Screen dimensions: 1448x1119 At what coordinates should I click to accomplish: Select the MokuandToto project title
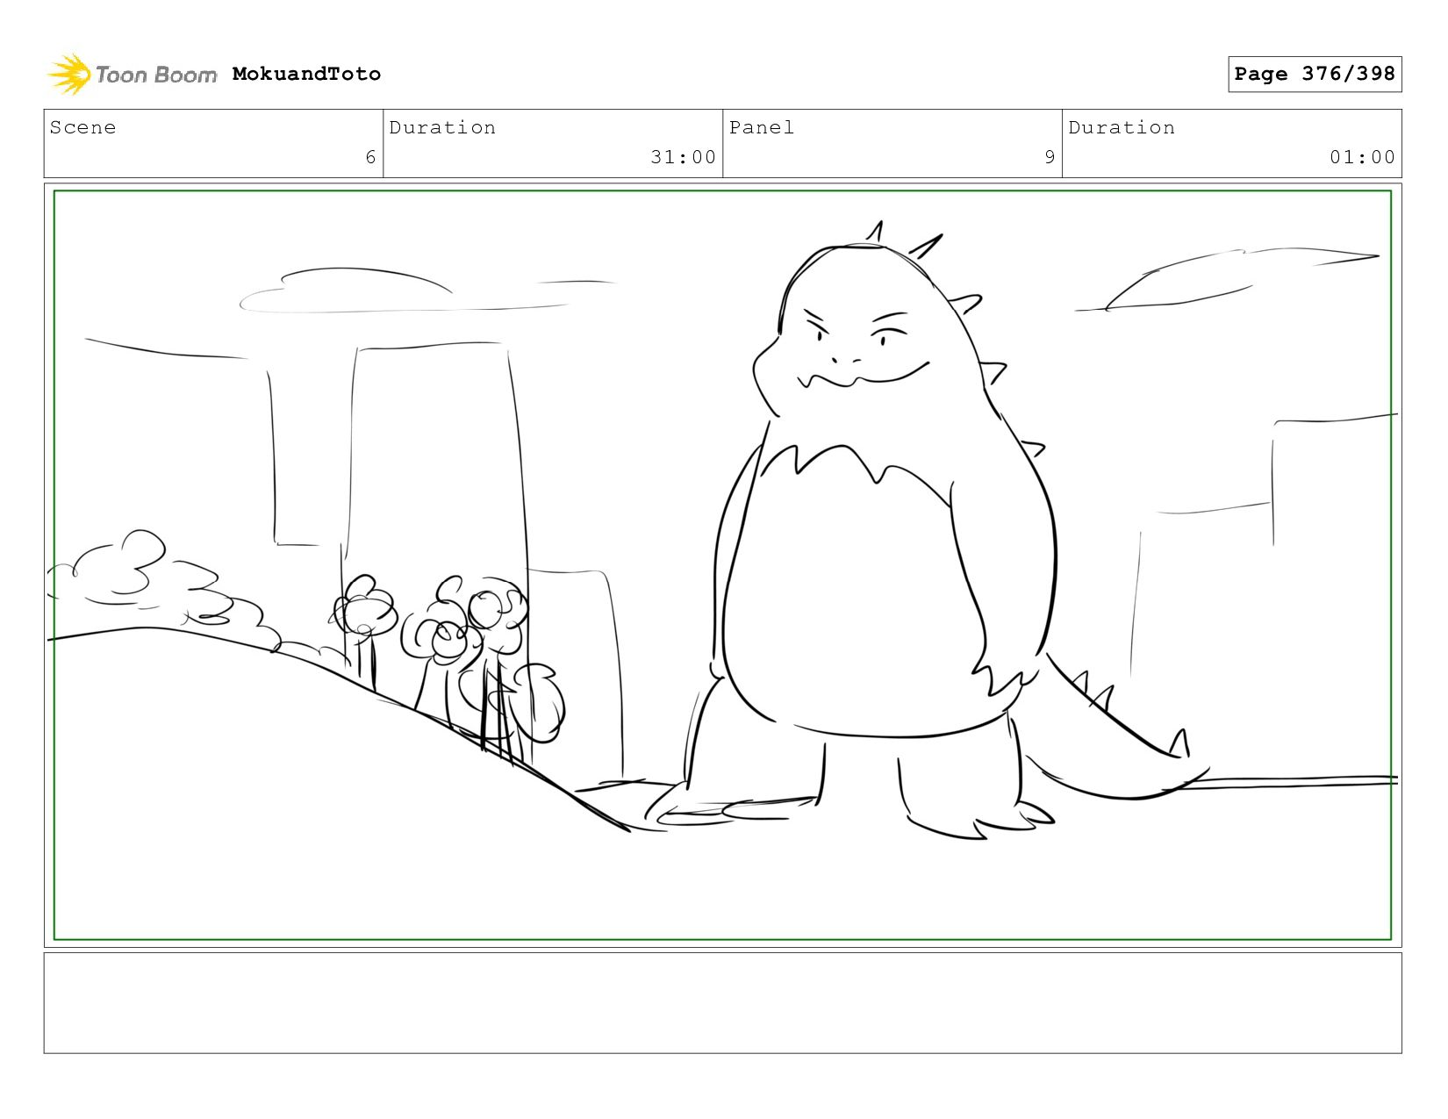coord(306,74)
